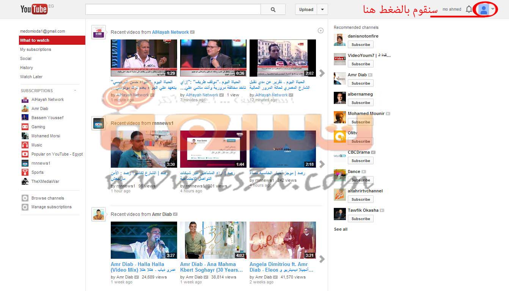Open AlHayah Network feed channel avatar

pyautogui.click(x=99, y=32)
